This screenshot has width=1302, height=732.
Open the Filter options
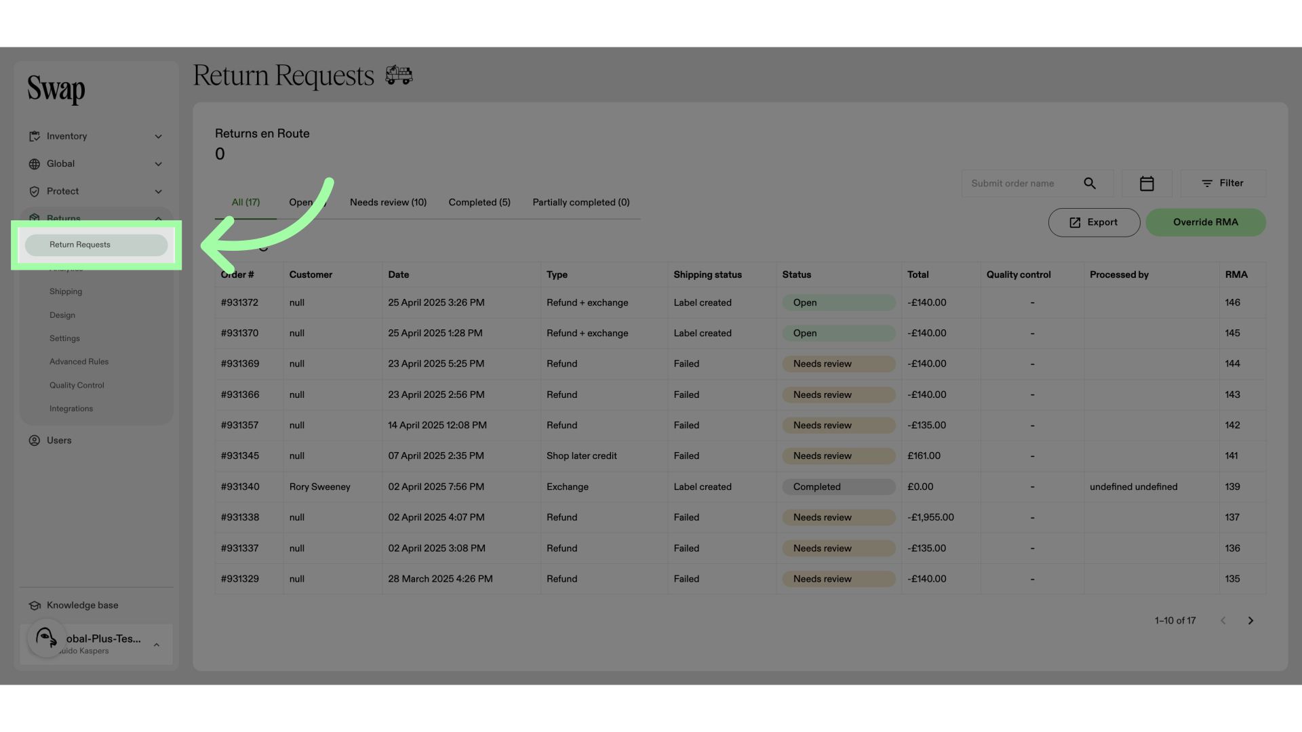point(1223,184)
